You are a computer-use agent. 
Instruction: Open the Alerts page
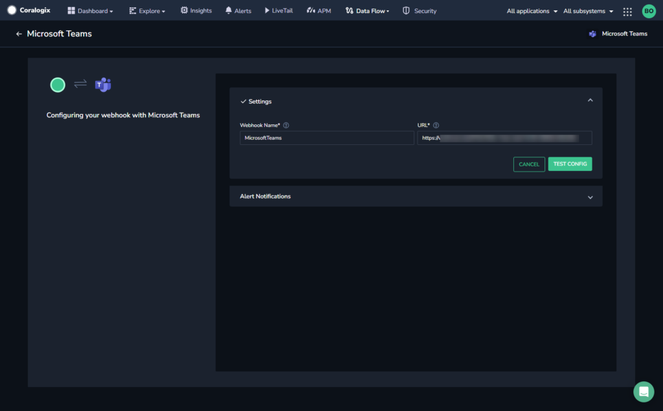pos(238,11)
